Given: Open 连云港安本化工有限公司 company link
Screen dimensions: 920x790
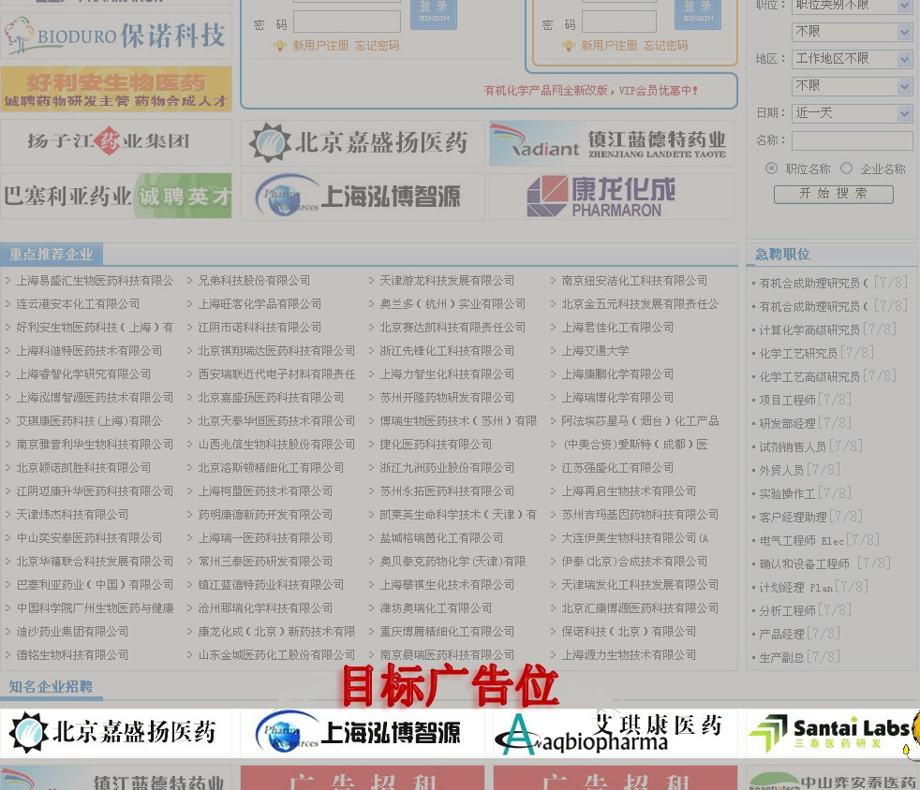Looking at the screenshot, I should click(x=78, y=304).
